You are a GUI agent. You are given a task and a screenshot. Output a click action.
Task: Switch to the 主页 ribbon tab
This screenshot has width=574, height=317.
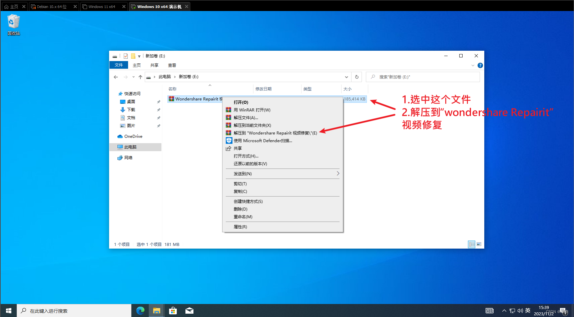(137, 65)
